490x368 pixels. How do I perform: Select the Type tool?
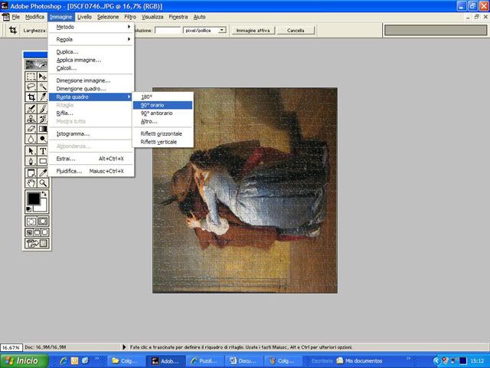coord(43,151)
